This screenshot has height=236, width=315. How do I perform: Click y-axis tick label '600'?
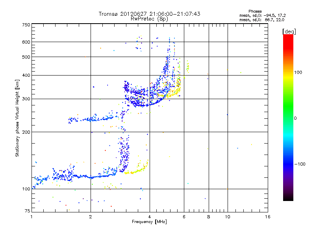[x=26, y=42]
